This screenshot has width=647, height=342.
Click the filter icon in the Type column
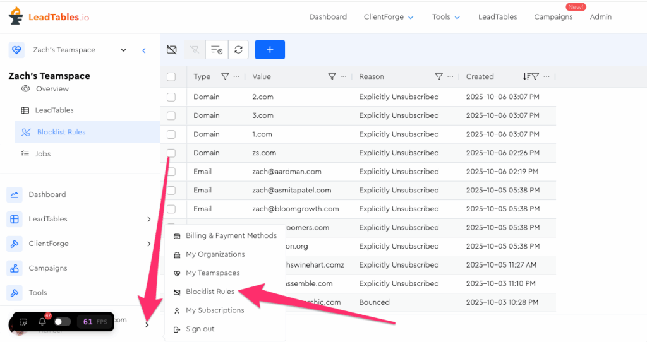pyautogui.click(x=224, y=76)
